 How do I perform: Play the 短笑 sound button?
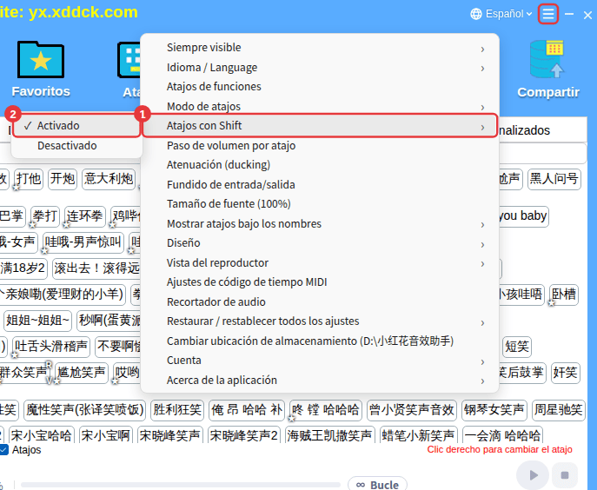(517, 347)
